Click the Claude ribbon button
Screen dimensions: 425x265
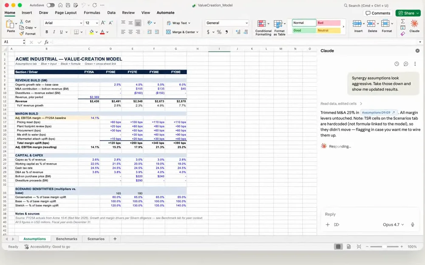click(414, 26)
